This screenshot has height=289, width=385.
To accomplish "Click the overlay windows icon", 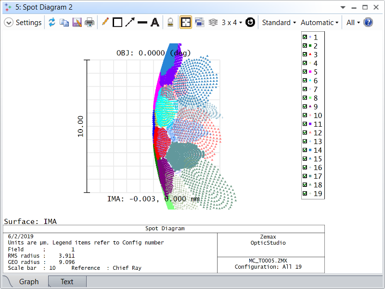I will point(200,23).
